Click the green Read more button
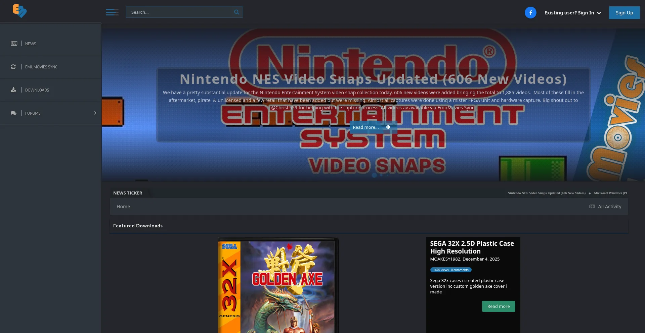The image size is (645, 333). (499, 306)
